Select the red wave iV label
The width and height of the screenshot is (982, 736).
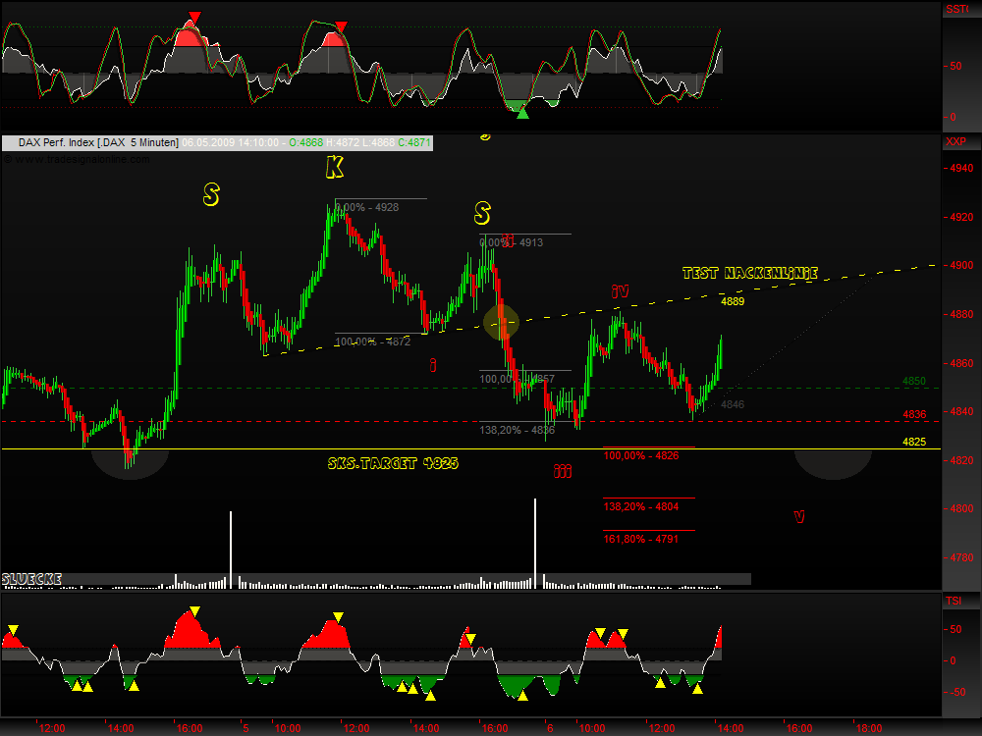tap(620, 291)
